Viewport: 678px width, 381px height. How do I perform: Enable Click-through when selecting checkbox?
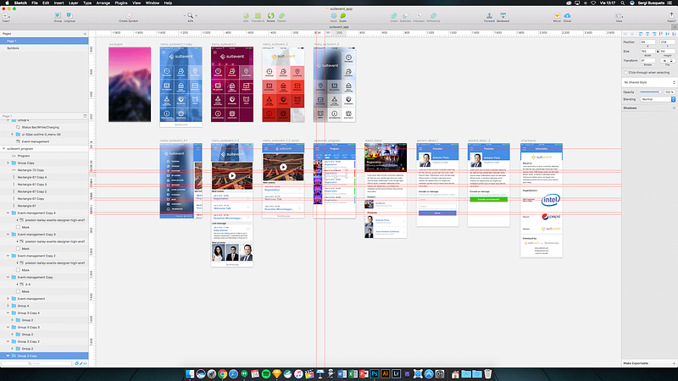625,73
